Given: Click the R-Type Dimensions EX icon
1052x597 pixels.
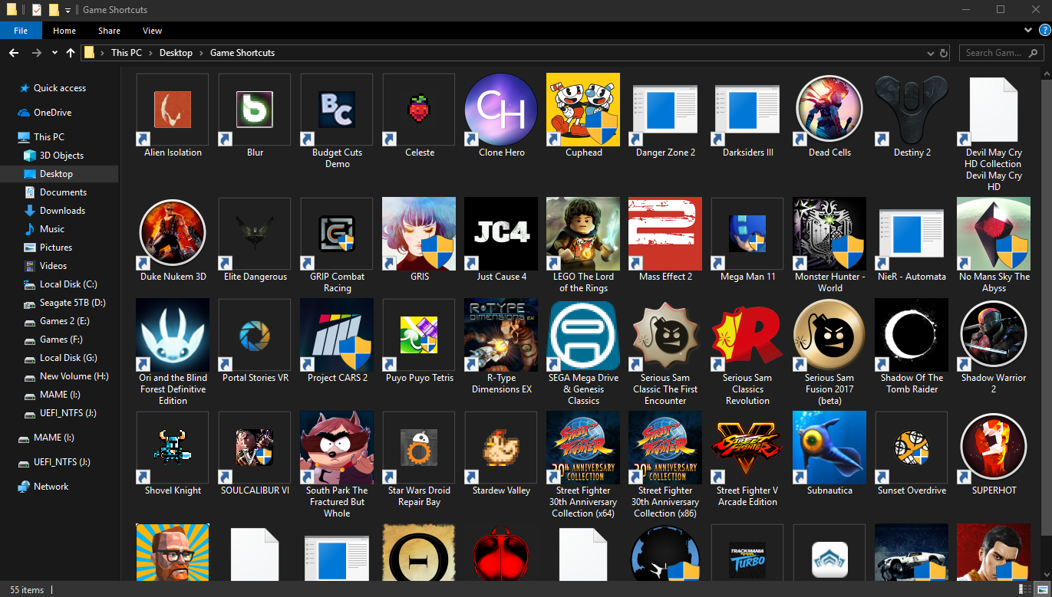Looking at the screenshot, I should [x=501, y=335].
